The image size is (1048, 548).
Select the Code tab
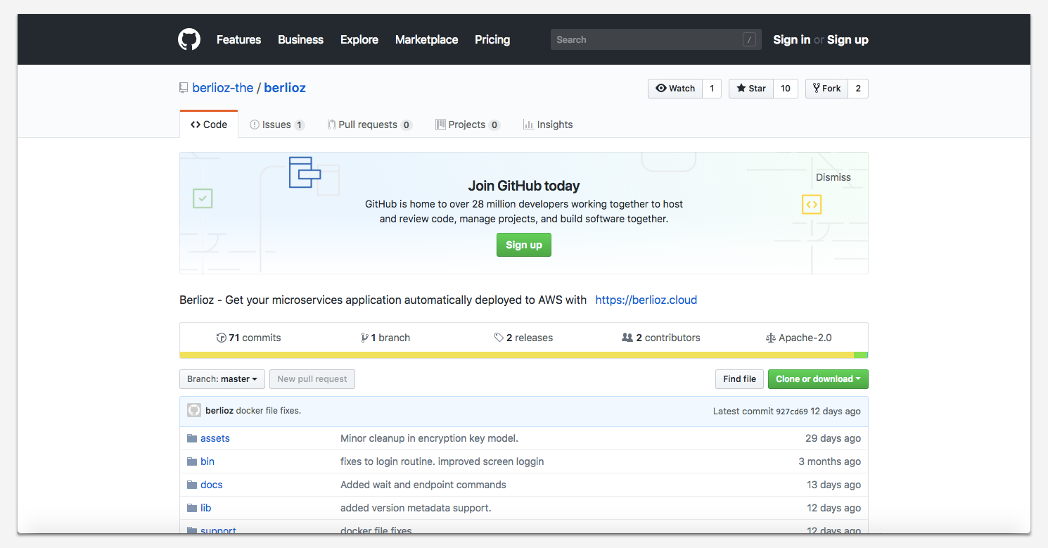point(209,125)
